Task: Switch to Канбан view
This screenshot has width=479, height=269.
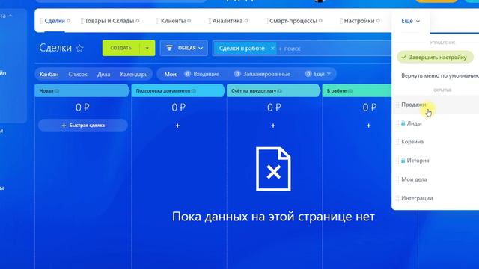Action: point(49,74)
